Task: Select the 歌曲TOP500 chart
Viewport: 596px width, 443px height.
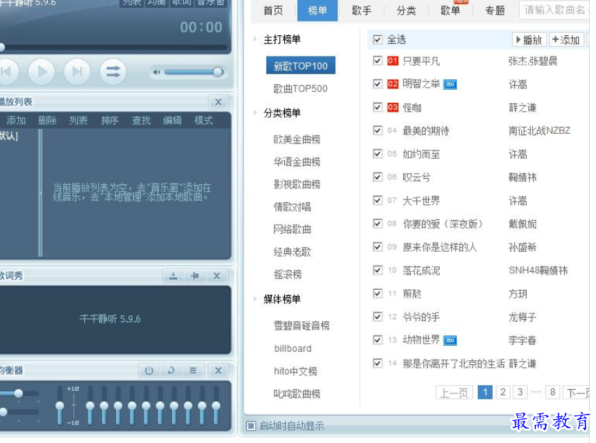Action: point(300,89)
